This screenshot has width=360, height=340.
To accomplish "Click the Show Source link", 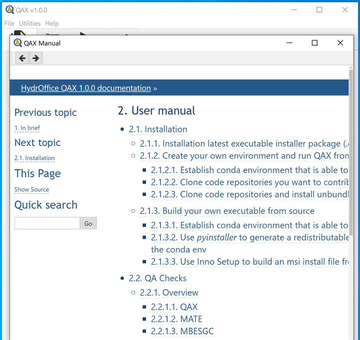I will click(x=31, y=190).
